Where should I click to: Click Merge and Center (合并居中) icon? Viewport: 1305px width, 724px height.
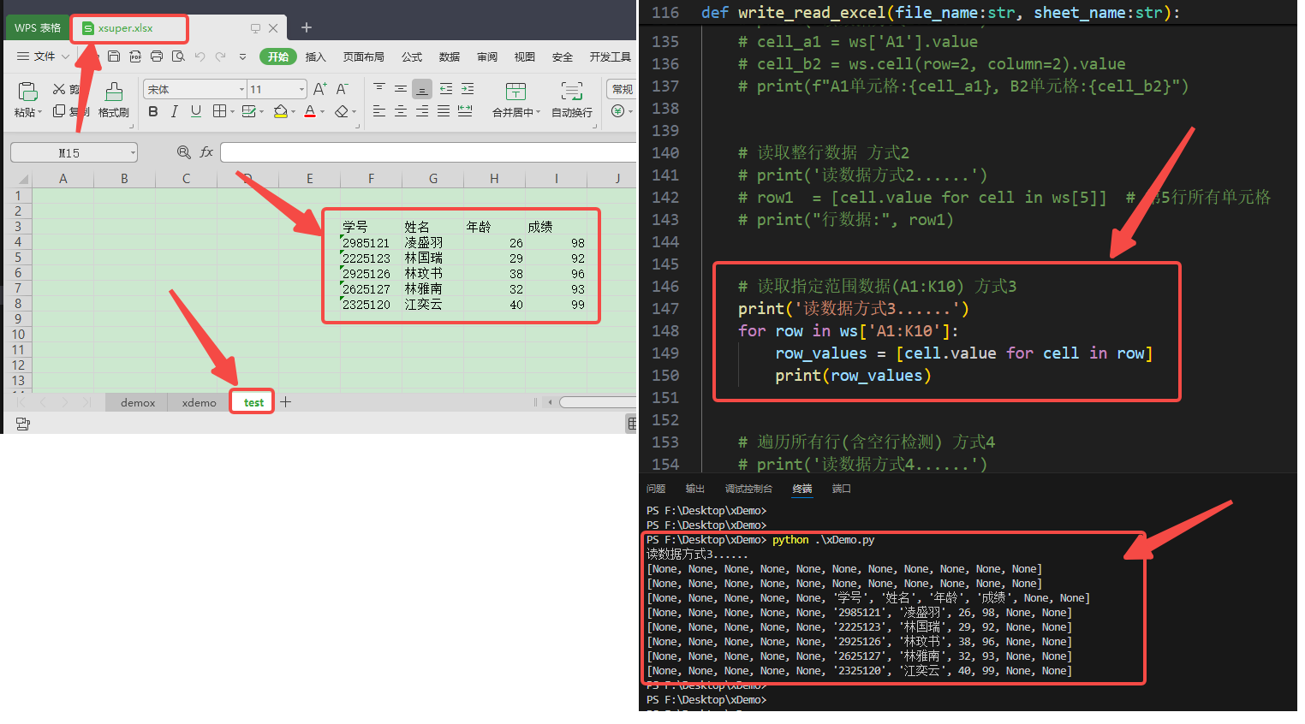pos(515,92)
